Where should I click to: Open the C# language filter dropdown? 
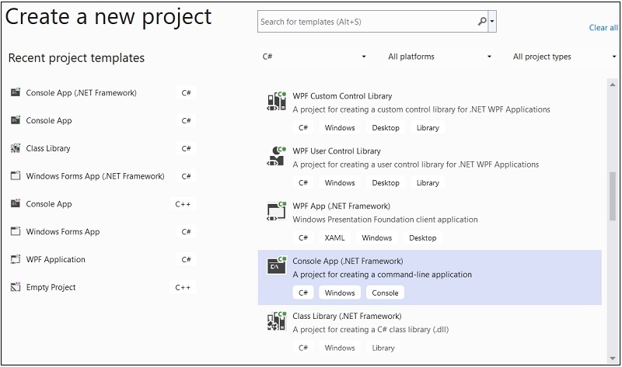tap(314, 57)
